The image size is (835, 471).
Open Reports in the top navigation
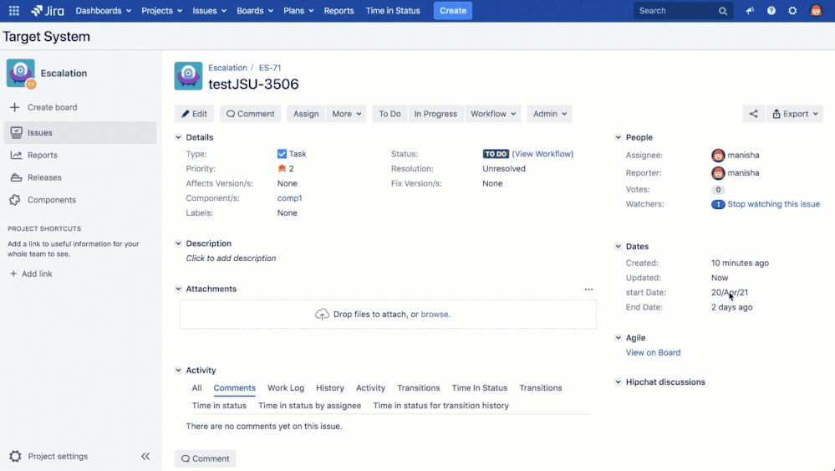(339, 11)
